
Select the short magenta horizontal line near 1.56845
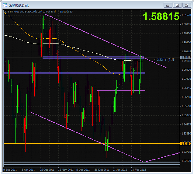point(121,91)
